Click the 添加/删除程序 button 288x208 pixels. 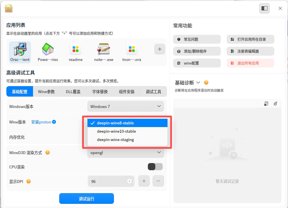click(x=197, y=51)
